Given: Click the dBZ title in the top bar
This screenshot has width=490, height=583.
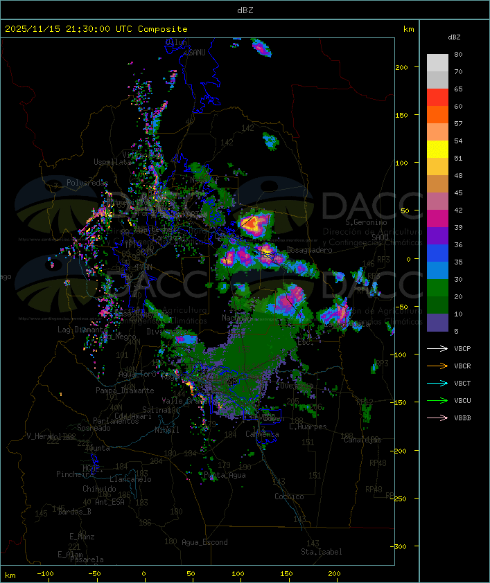Looking at the screenshot, I should [245, 10].
